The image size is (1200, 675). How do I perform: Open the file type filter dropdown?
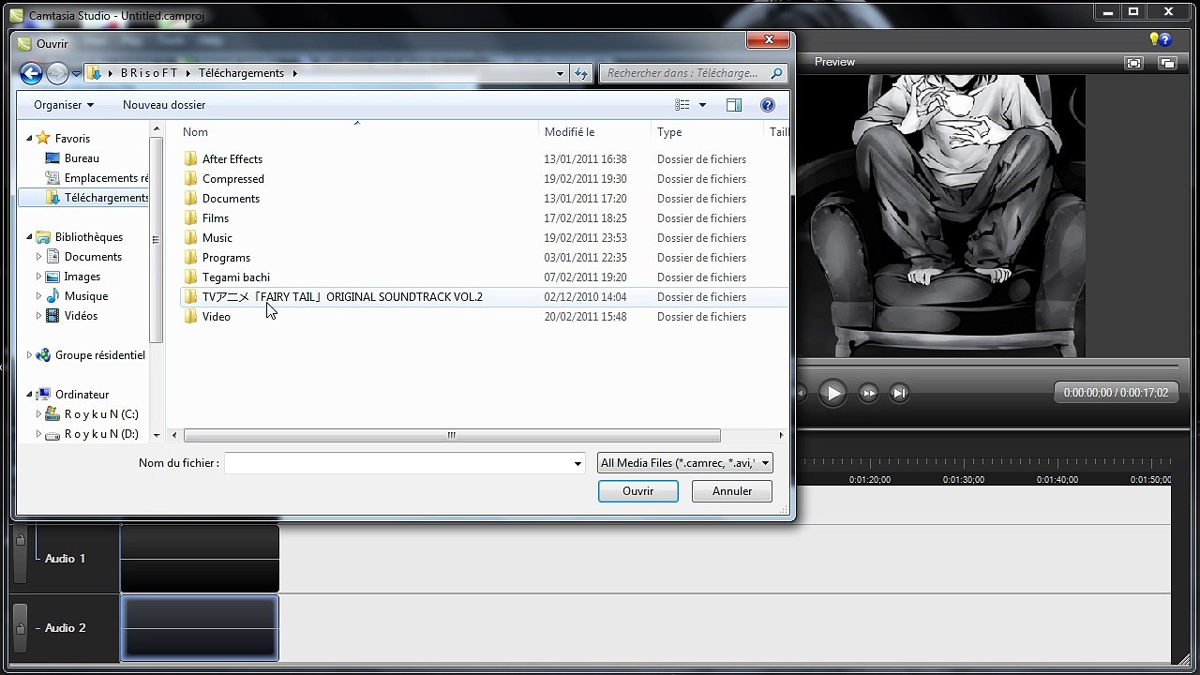[684, 463]
